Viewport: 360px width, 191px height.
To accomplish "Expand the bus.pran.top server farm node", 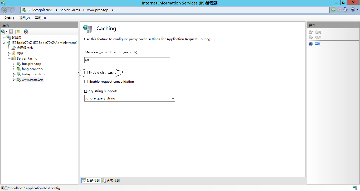I will (14, 64).
